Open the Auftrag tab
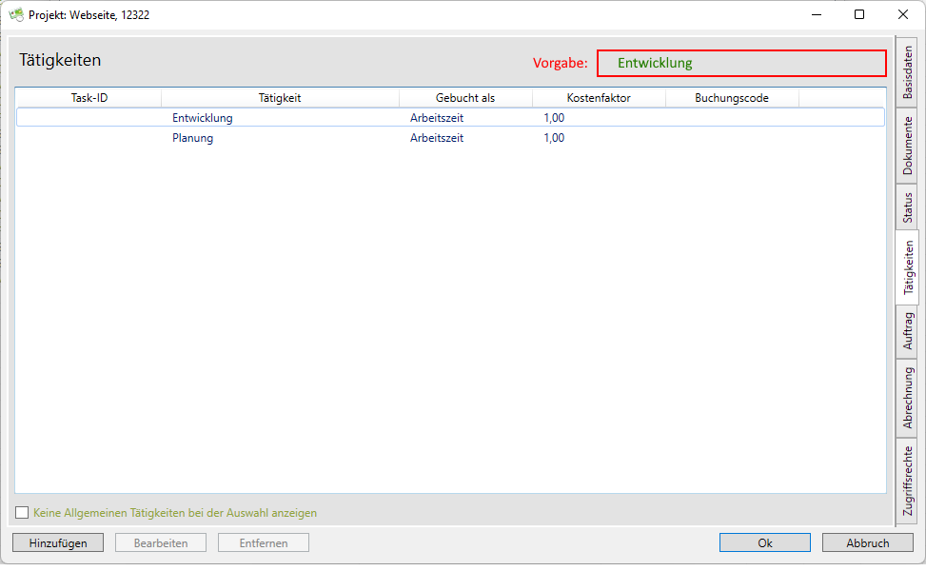This screenshot has width=926, height=571. 907,331
